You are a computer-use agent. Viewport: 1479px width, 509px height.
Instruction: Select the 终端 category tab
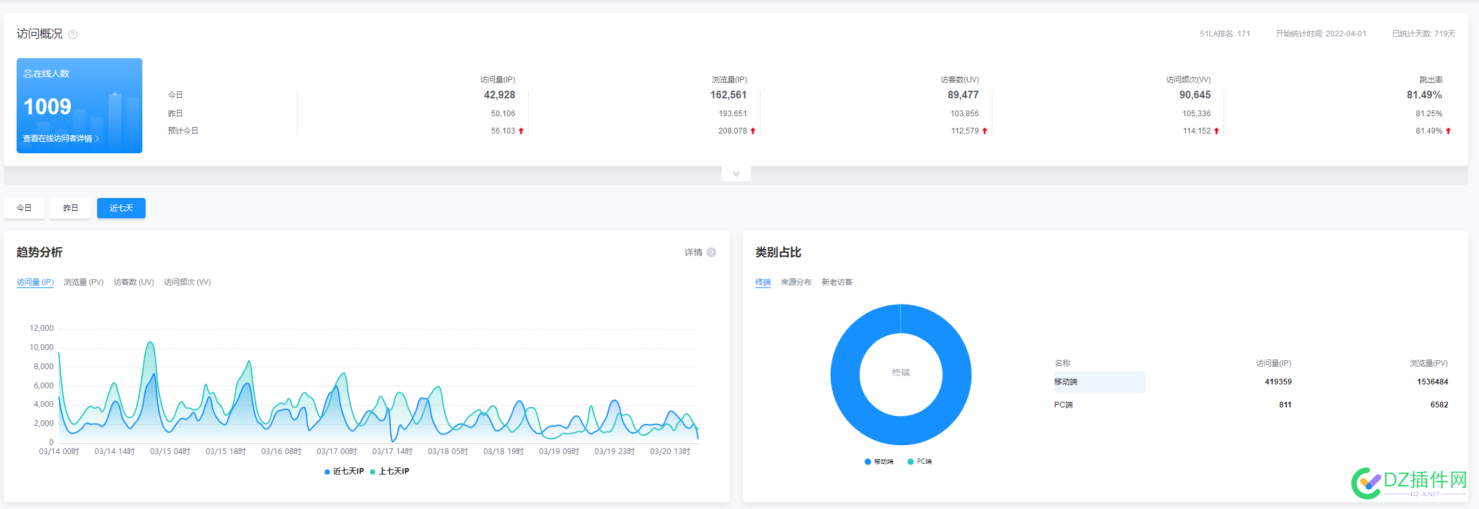point(763,282)
